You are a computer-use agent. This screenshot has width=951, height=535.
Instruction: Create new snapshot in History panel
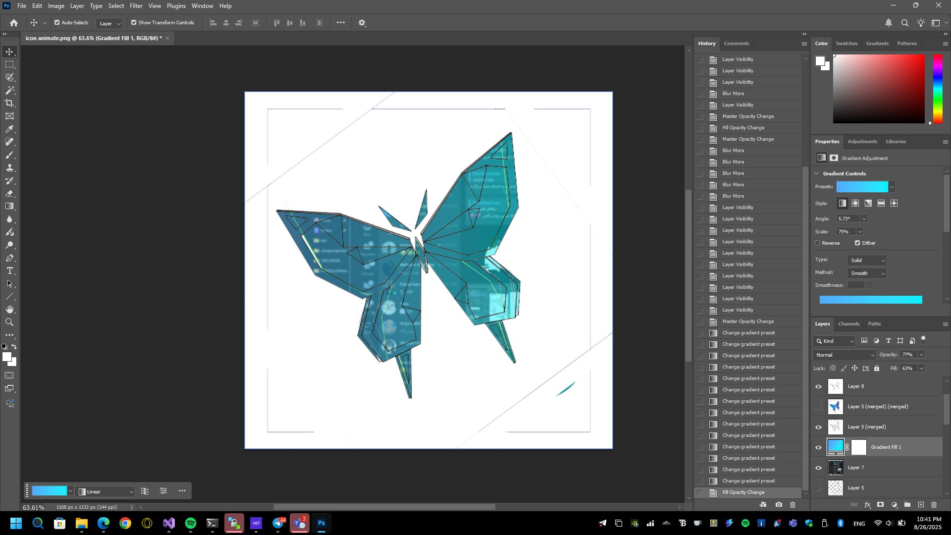pyautogui.click(x=779, y=505)
